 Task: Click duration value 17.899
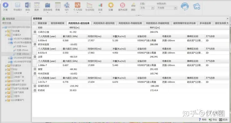click(91, 65)
